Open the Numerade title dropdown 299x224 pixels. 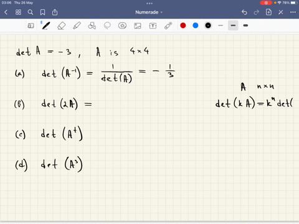click(x=149, y=12)
